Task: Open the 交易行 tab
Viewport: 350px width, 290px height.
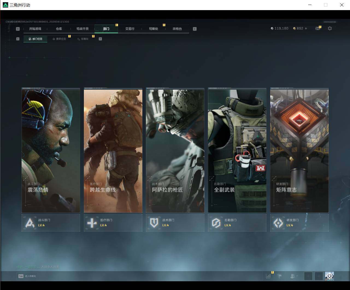Action: 130,29
